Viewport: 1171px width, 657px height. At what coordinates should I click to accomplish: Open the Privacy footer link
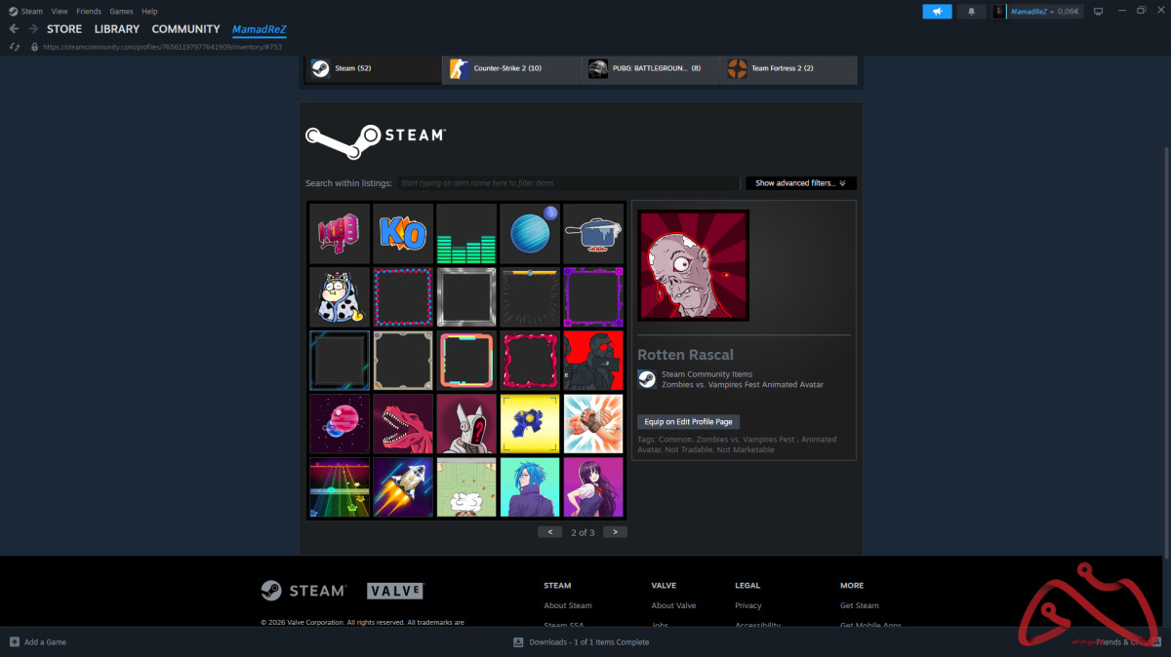(748, 605)
